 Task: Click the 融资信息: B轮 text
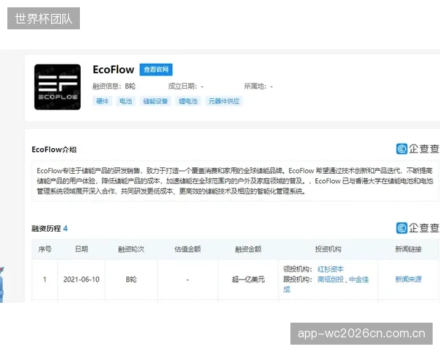[114, 87]
